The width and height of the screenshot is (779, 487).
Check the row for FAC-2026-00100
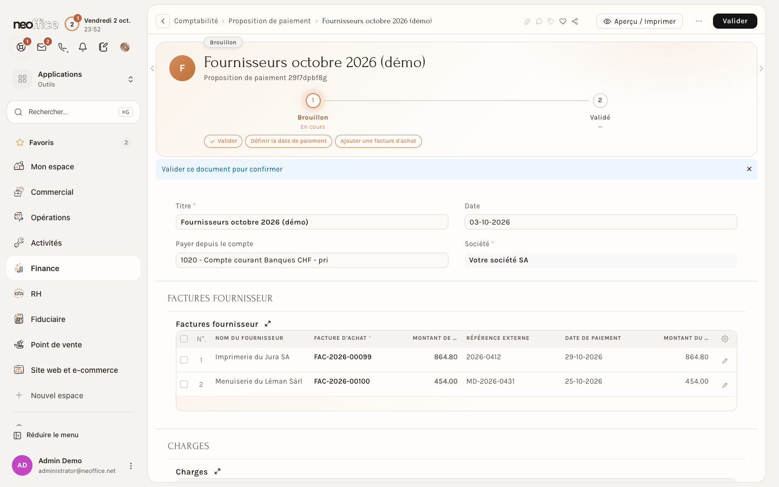pyautogui.click(x=184, y=384)
